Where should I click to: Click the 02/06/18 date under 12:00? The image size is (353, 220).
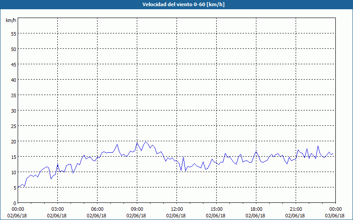tap(176, 216)
